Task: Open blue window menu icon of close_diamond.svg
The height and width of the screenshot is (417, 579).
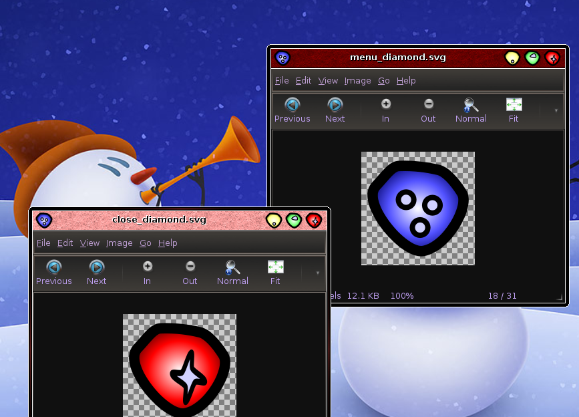Action: [44, 221]
